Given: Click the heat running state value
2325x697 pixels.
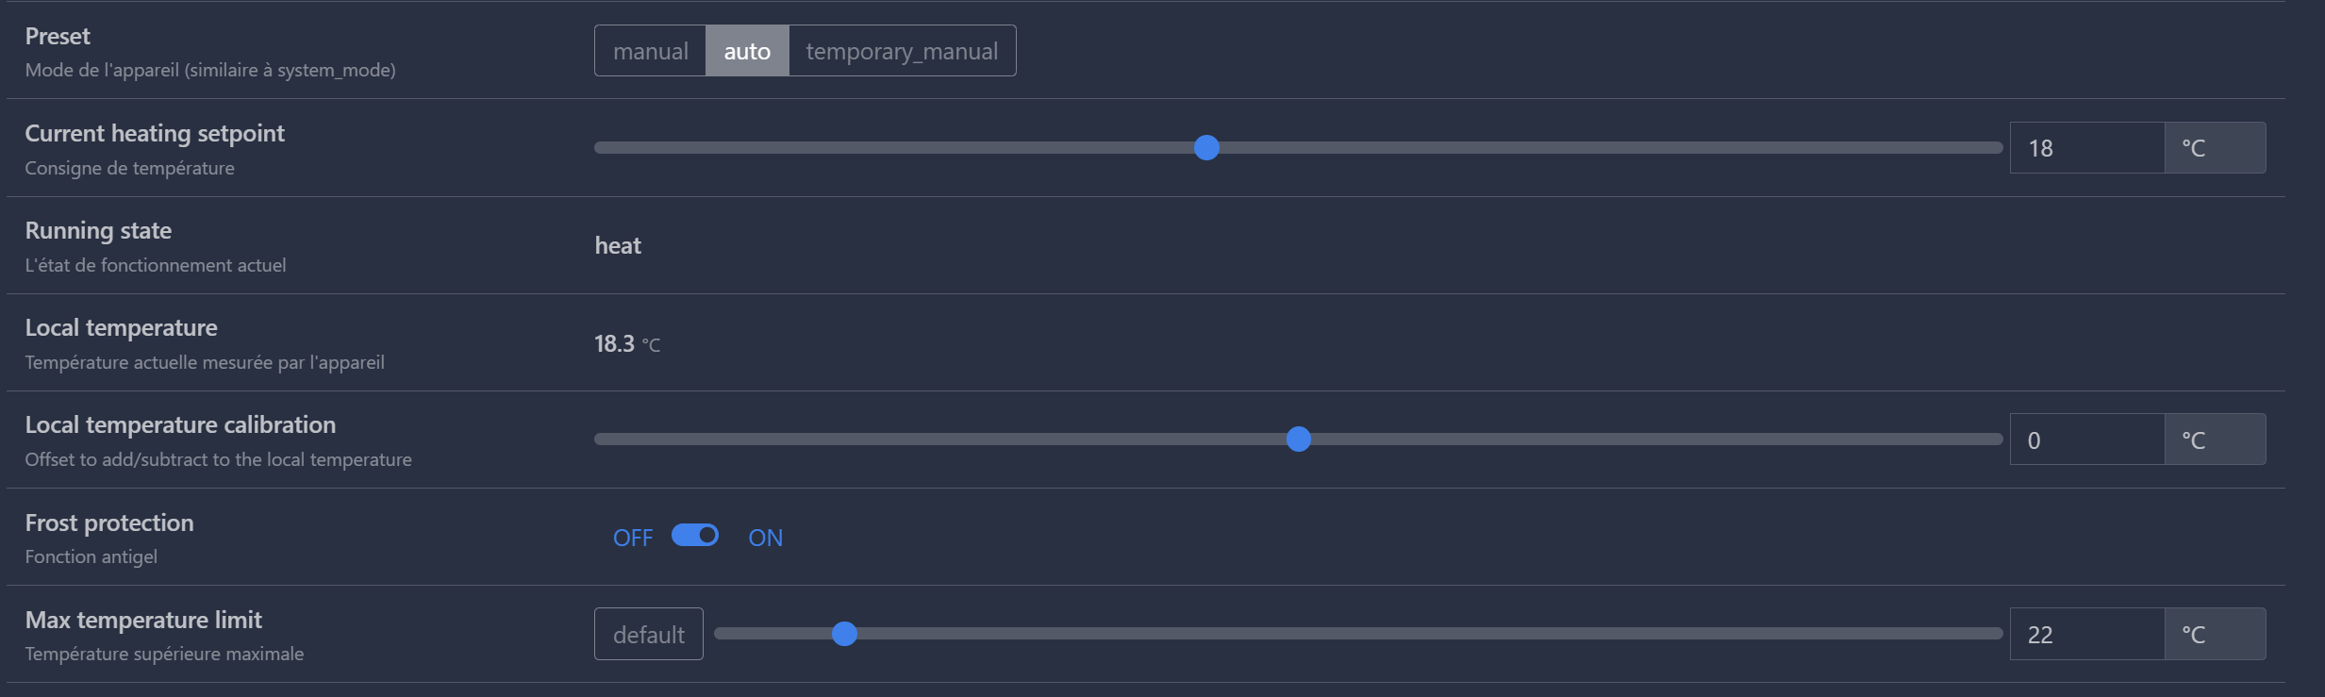Looking at the screenshot, I should (618, 246).
